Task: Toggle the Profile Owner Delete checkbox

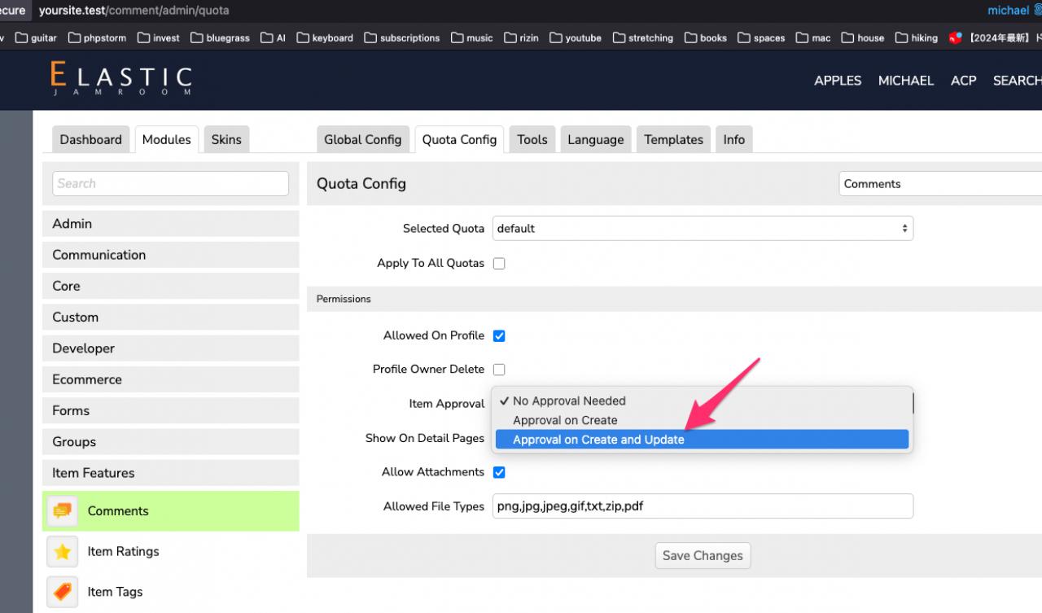Action: pyautogui.click(x=499, y=370)
